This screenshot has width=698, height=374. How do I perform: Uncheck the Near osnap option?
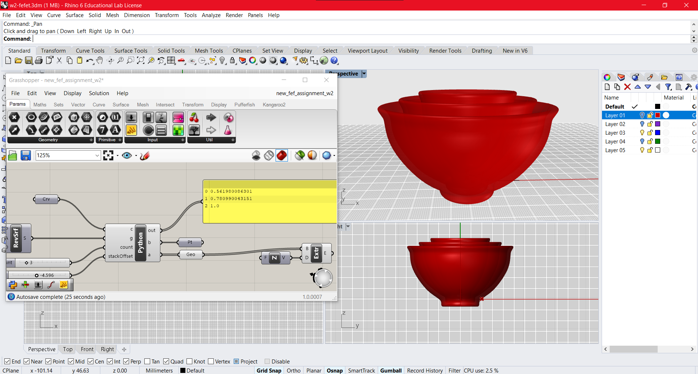click(27, 361)
